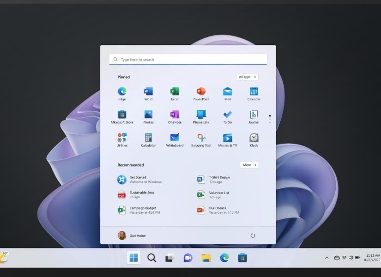
Task: Click the power button icon
Action: (253, 235)
